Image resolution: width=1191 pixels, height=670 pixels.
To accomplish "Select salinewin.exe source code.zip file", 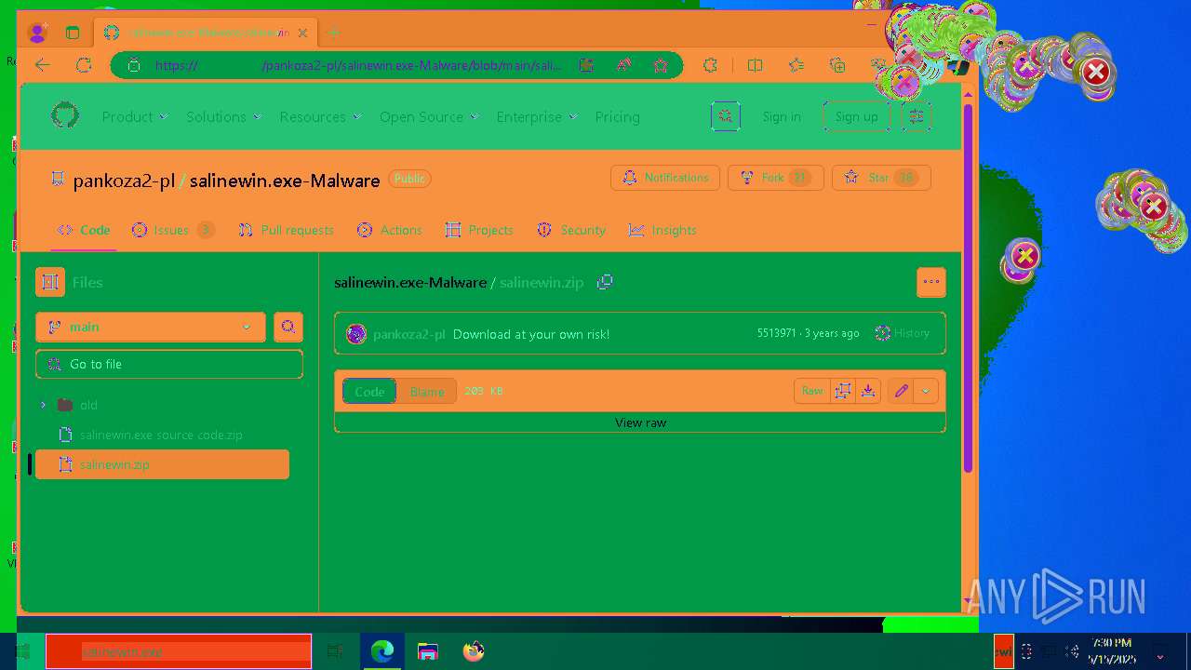I will (x=161, y=435).
